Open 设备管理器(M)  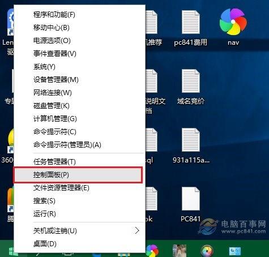pyautogui.click(x=79, y=80)
